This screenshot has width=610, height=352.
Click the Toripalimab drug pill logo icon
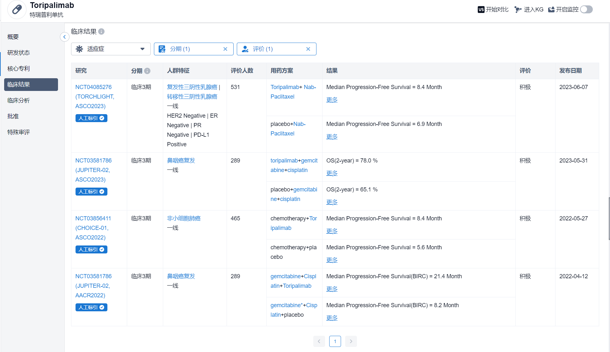[17, 10]
